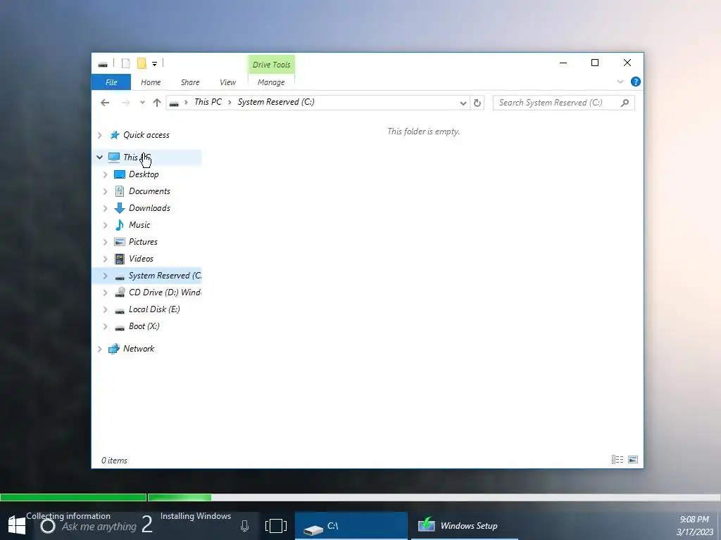721x540 pixels.
Task: Select Desktop in the navigation pane
Action: [x=144, y=174]
